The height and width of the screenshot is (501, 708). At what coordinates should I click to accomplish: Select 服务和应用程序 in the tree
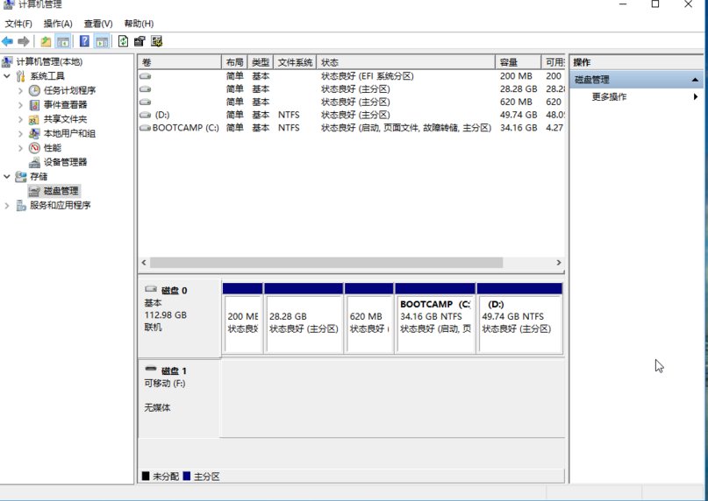(x=61, y=206)
